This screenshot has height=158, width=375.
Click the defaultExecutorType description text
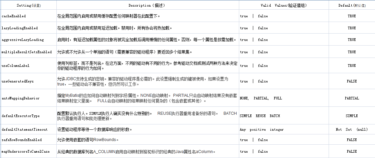coord(147,116)
